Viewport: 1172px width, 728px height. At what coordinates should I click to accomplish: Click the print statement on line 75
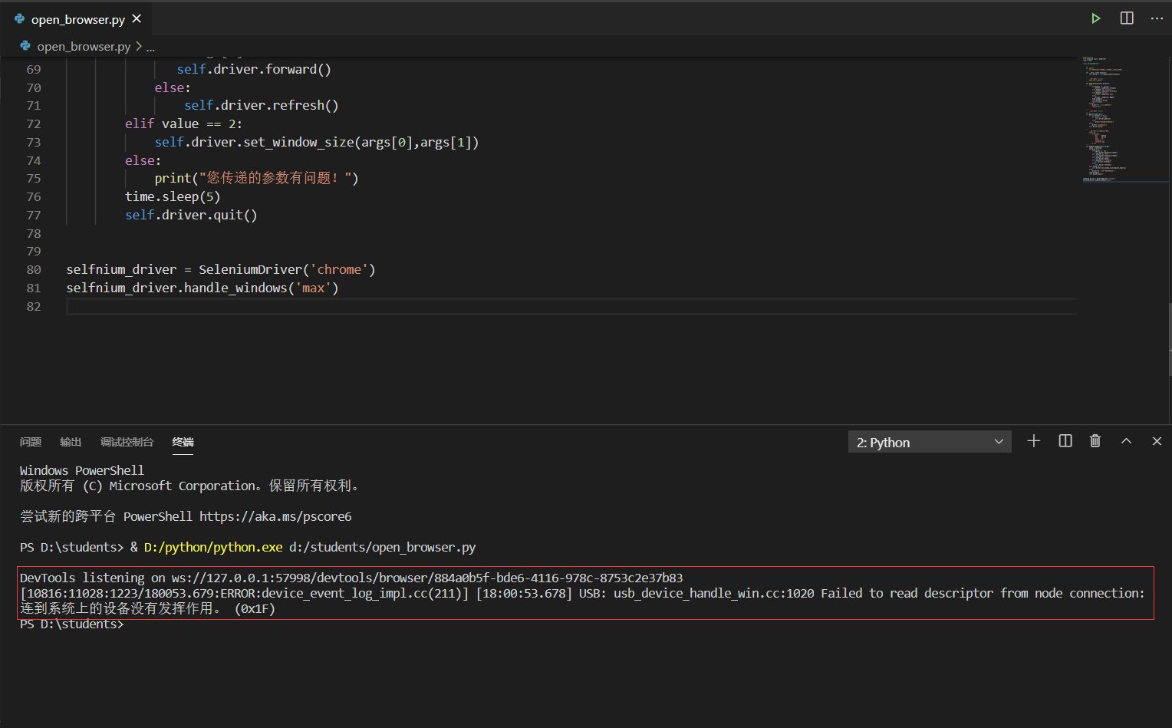point(256,178)
